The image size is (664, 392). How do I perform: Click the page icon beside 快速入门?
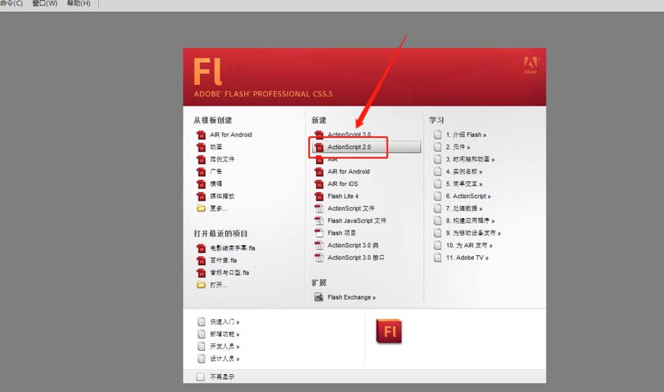click(x=201, y=322)
